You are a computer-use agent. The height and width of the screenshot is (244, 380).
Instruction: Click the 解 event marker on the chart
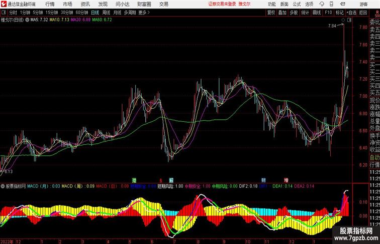[x=171, y=180]
